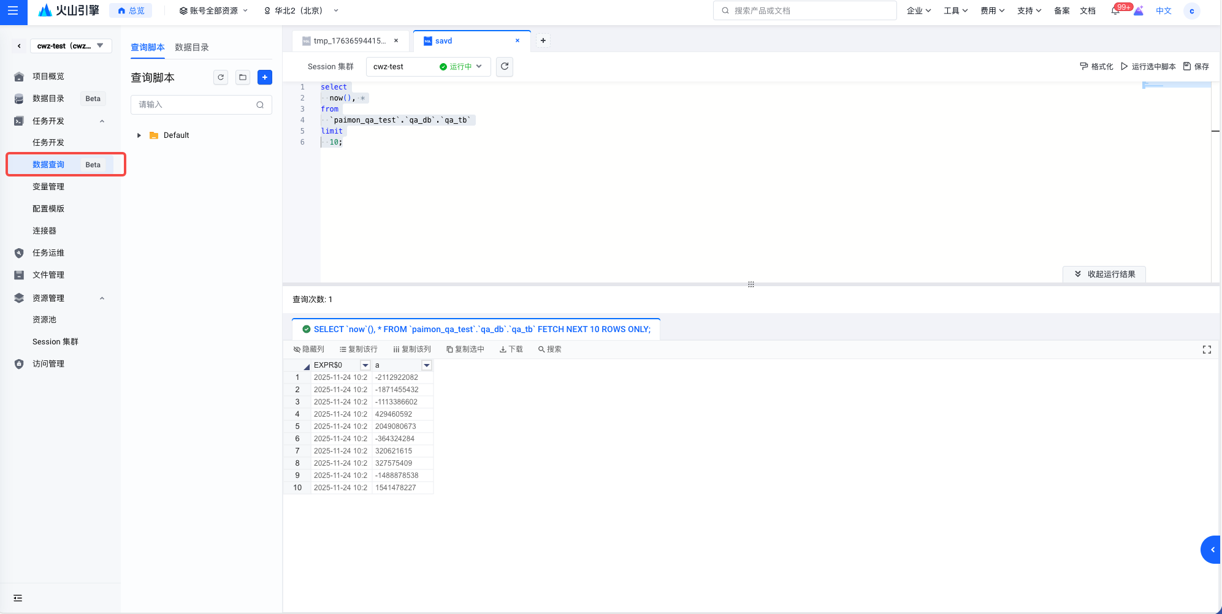This screenshot has width=1222, height=614.
Task: Click the new folder icon in script panel
Action: tap(243, 77)
